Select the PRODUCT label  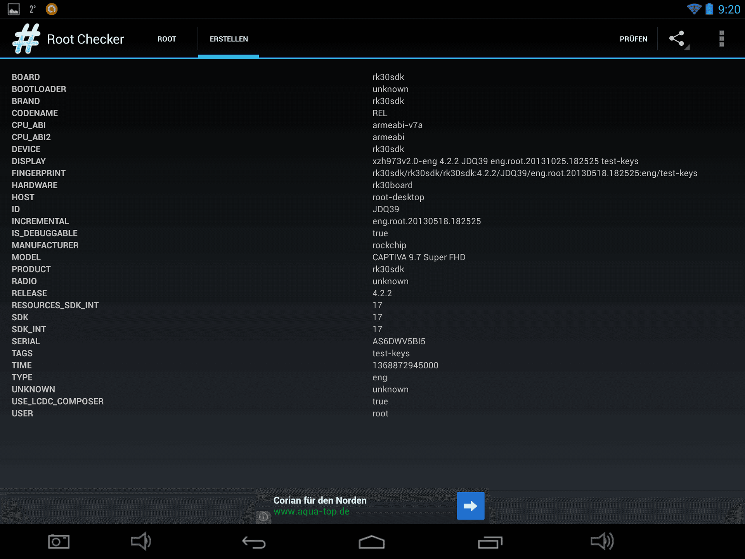click(x=31, y=270)
